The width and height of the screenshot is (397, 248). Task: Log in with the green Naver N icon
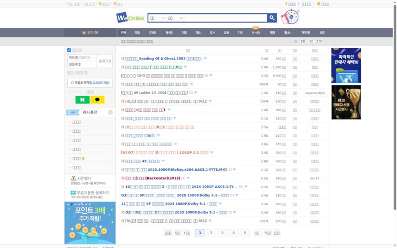click(82, 100)
